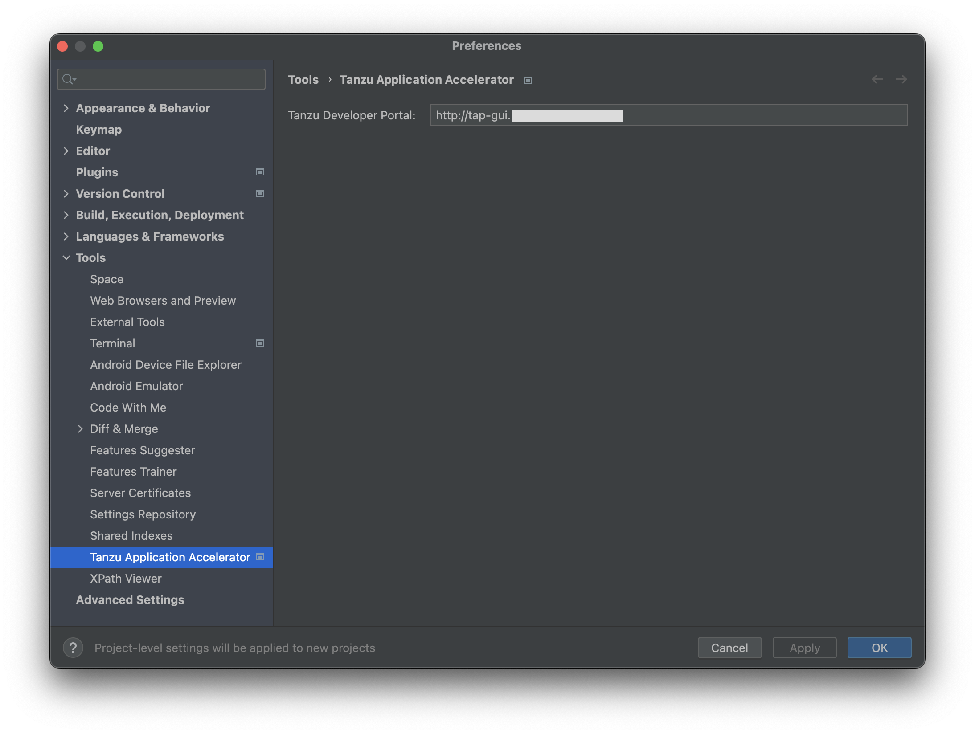Screen dimensions: 975x734
Task: Confirm with the OK button
Action: pyautogui.click(x=879, y=648)
